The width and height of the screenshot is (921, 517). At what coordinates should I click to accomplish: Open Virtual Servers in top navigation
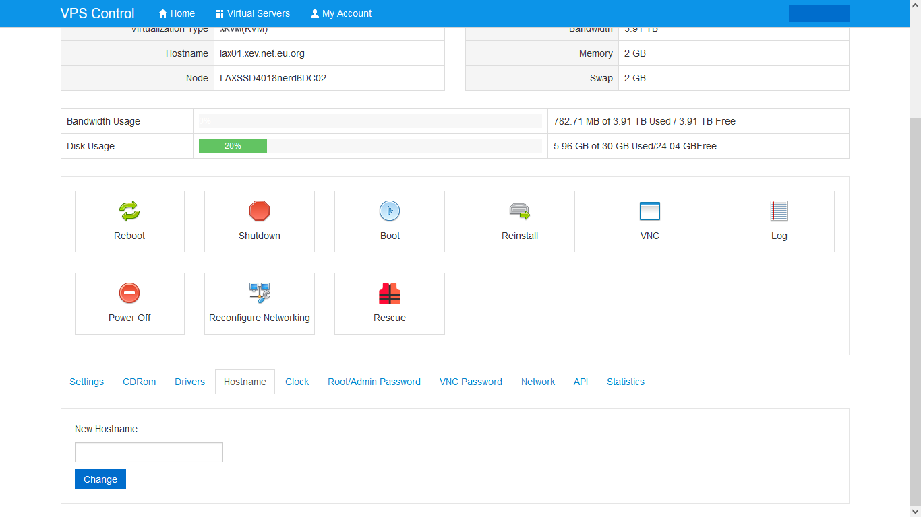[x=252, y=13]
